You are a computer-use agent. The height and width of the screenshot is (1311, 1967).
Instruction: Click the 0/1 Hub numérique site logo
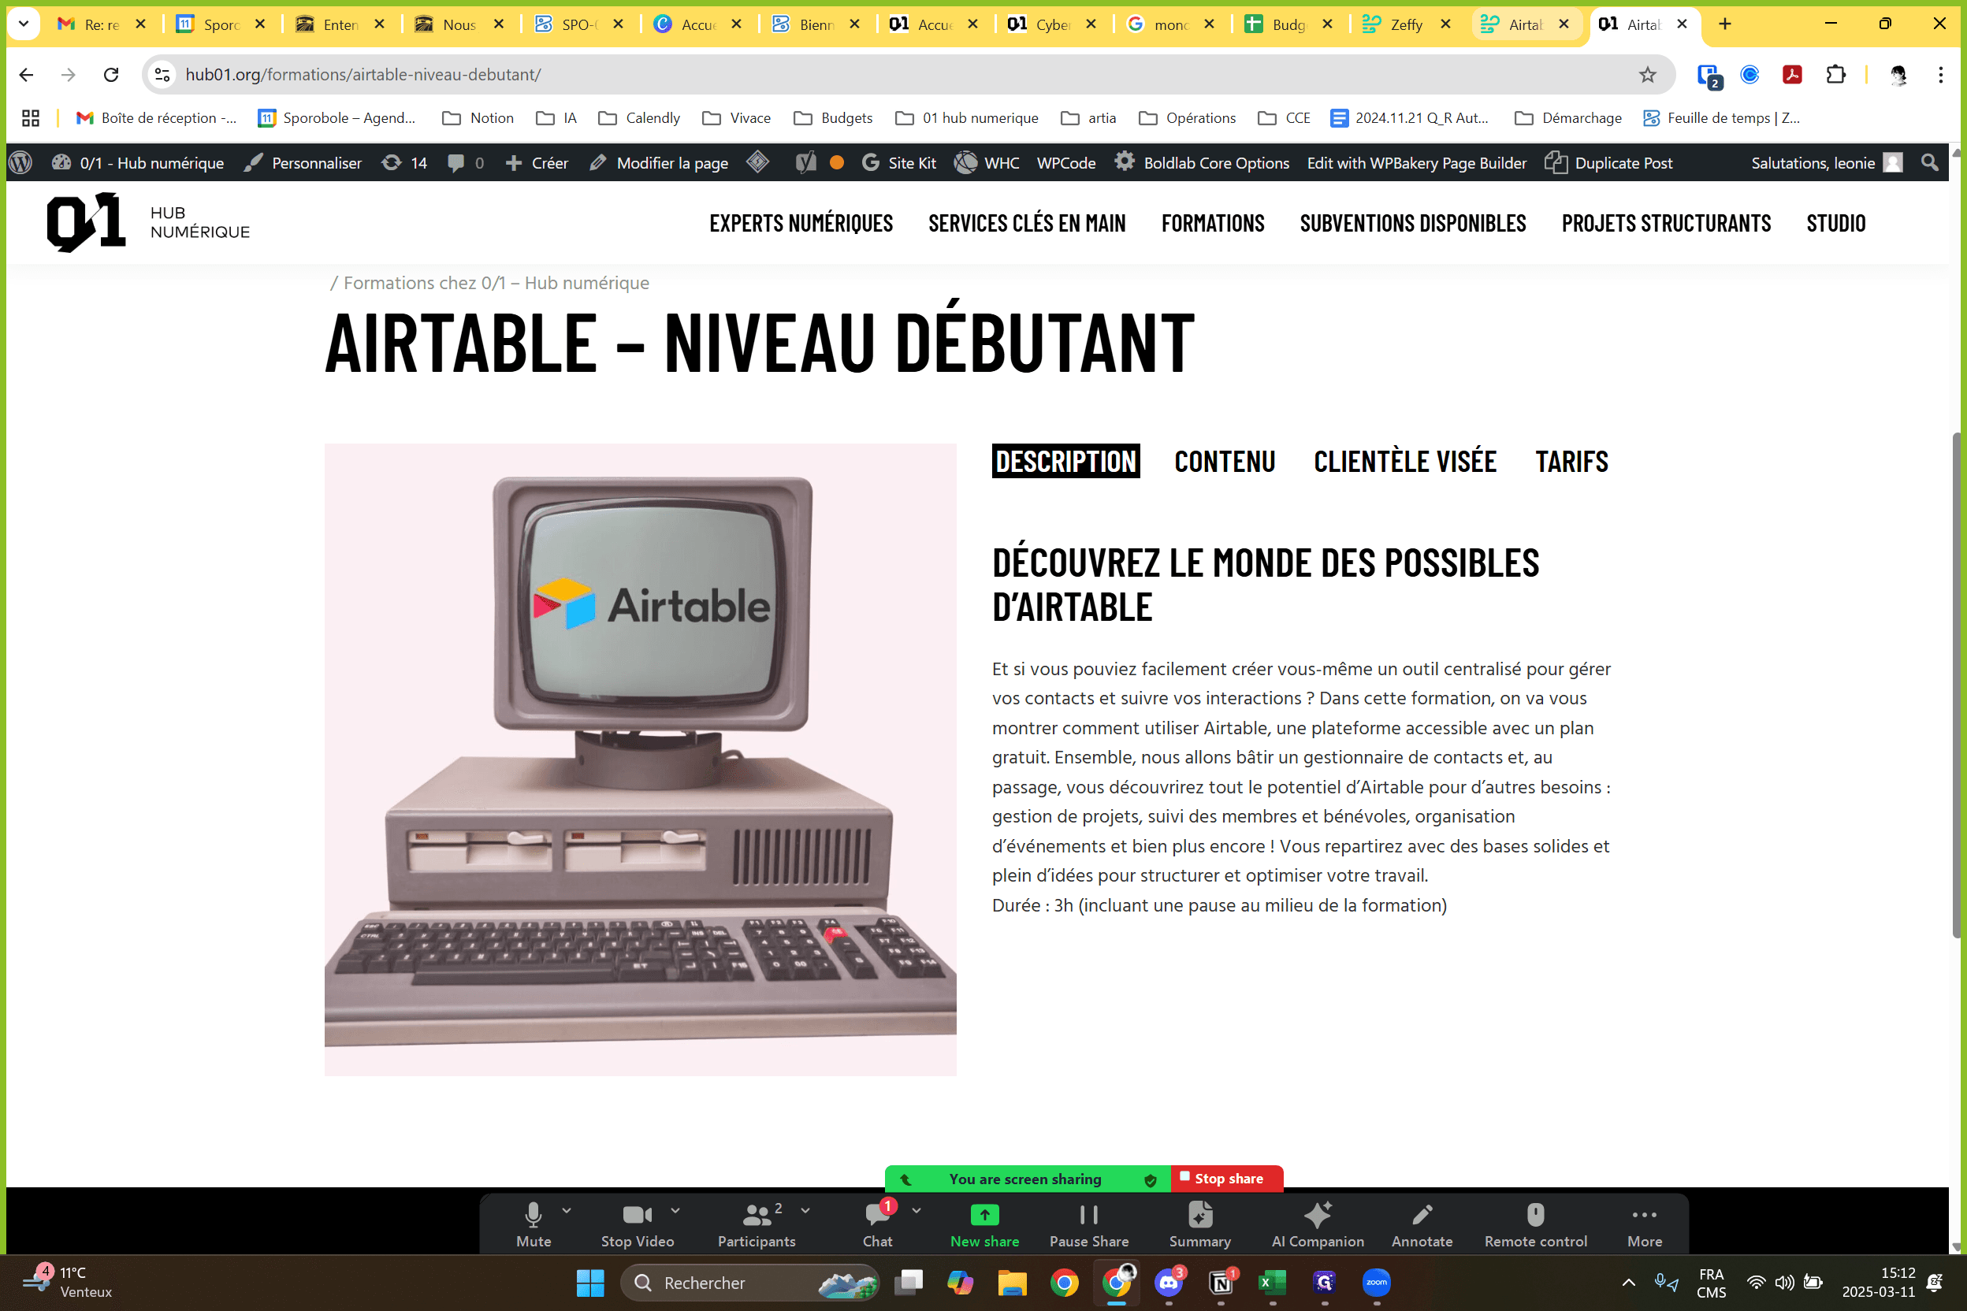(x=148, y=222)
